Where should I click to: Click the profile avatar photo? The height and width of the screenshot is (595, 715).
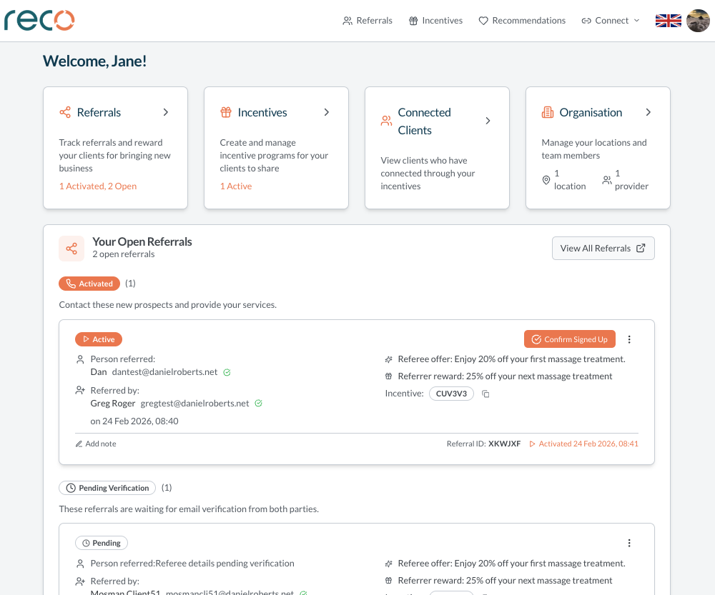pos(698,21)
